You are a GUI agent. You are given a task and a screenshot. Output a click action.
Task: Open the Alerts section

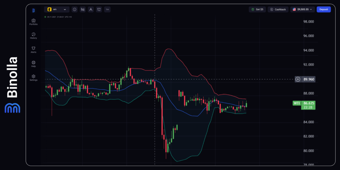pos(34,50)
